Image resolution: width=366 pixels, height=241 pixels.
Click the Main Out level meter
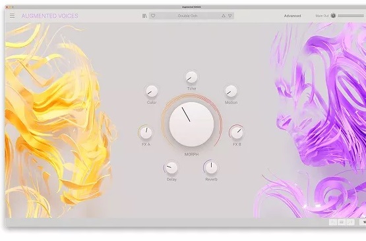coord(351,16)
